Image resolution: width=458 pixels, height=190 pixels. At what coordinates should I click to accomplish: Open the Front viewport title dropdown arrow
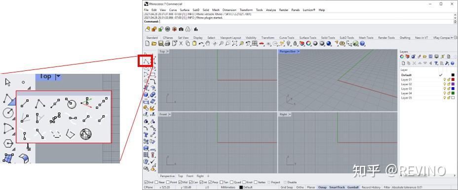[170, 115]
